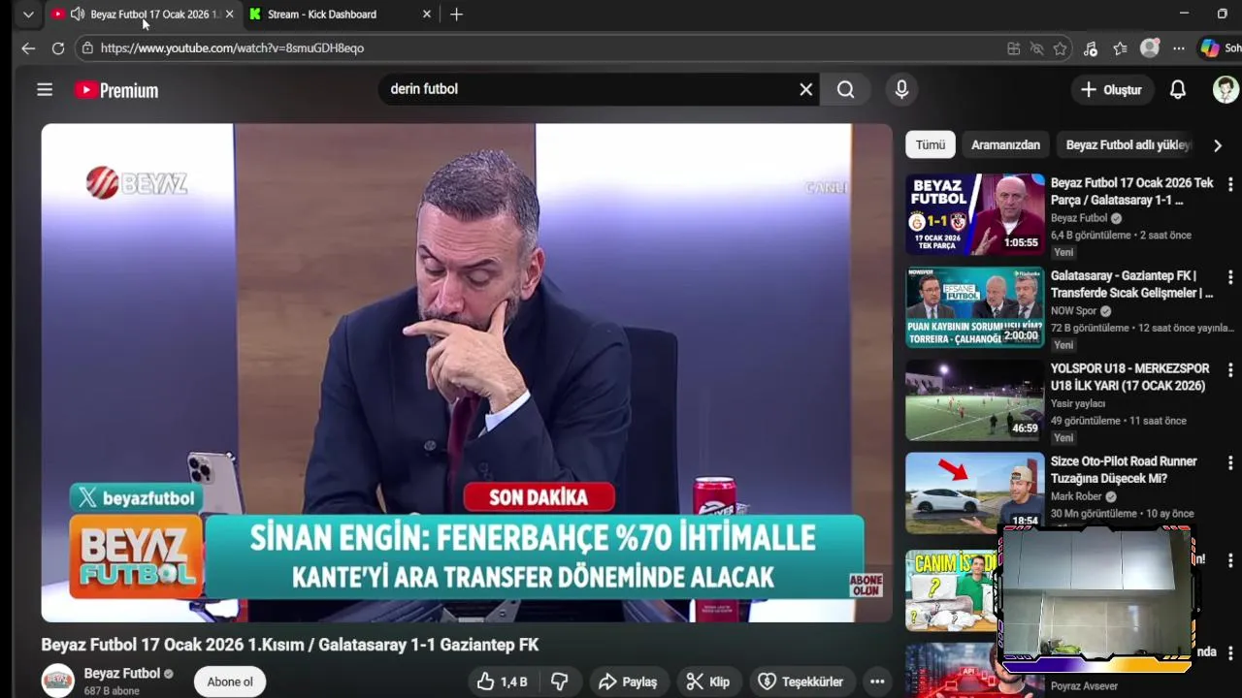Click the ABONE OLUN badge on video

pyautogui.click(x=866, y=585)
